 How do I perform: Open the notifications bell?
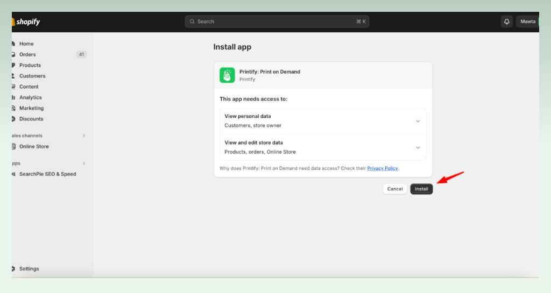[506, 22]
